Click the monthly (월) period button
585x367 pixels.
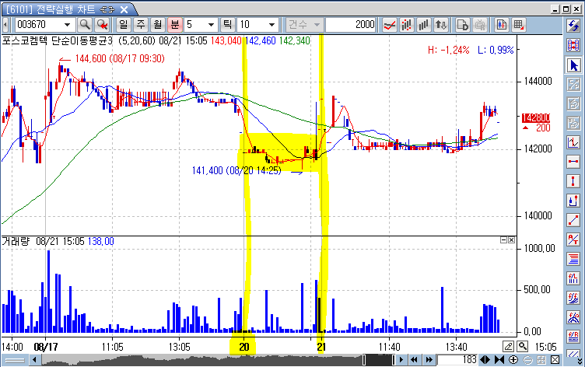(158, 24)
